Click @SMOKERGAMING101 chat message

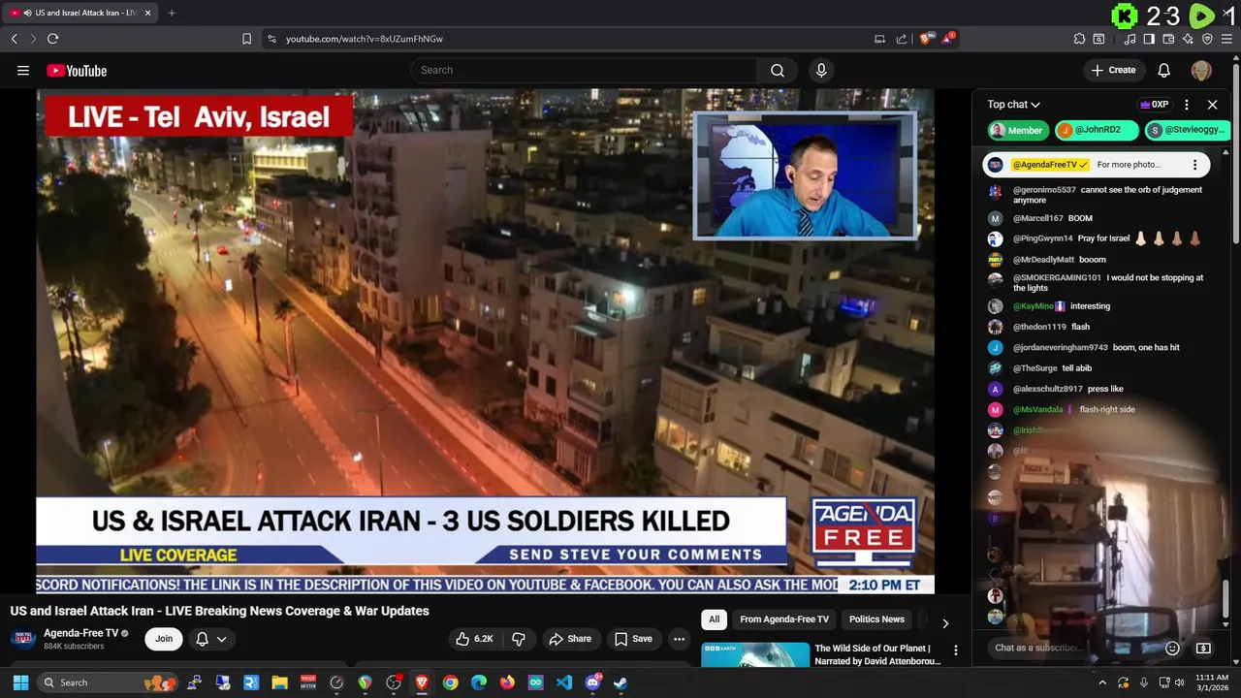[1100, 283]
